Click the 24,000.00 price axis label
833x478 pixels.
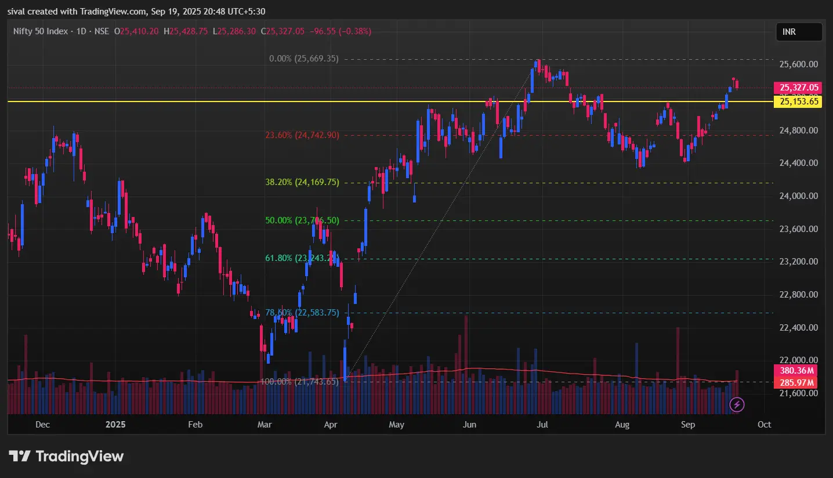point(799,196)
